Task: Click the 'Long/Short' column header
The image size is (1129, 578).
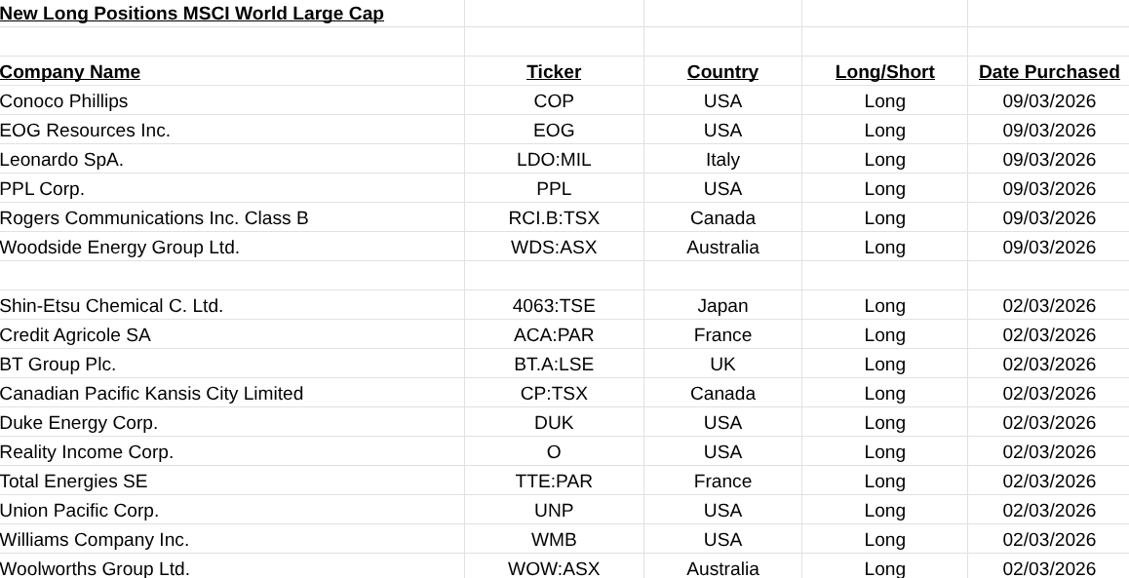Action: (884, 72)
